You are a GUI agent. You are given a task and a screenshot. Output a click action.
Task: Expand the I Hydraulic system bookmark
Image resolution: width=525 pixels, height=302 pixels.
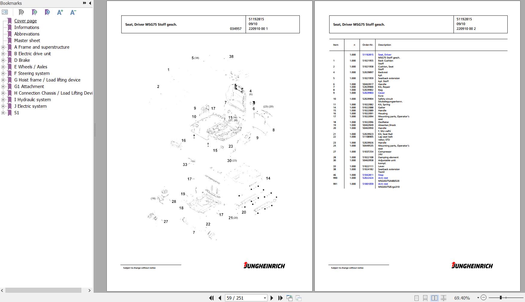[x=3, y=100]
